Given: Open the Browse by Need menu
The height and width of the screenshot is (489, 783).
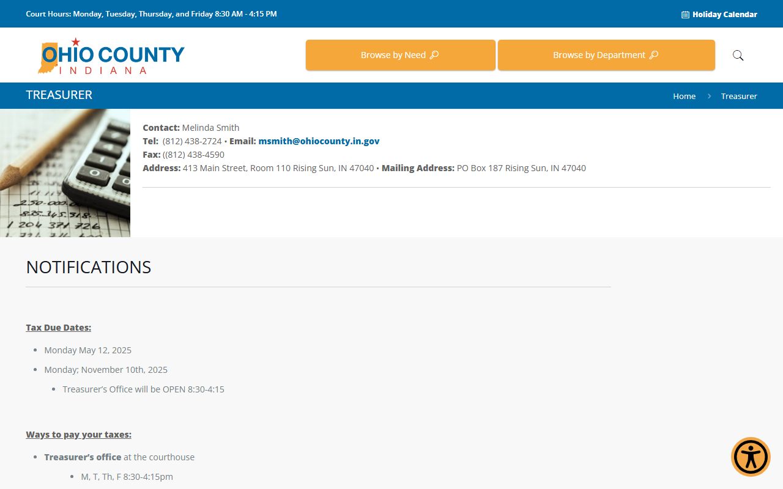Looking at the screenshot, I should 401,55.
